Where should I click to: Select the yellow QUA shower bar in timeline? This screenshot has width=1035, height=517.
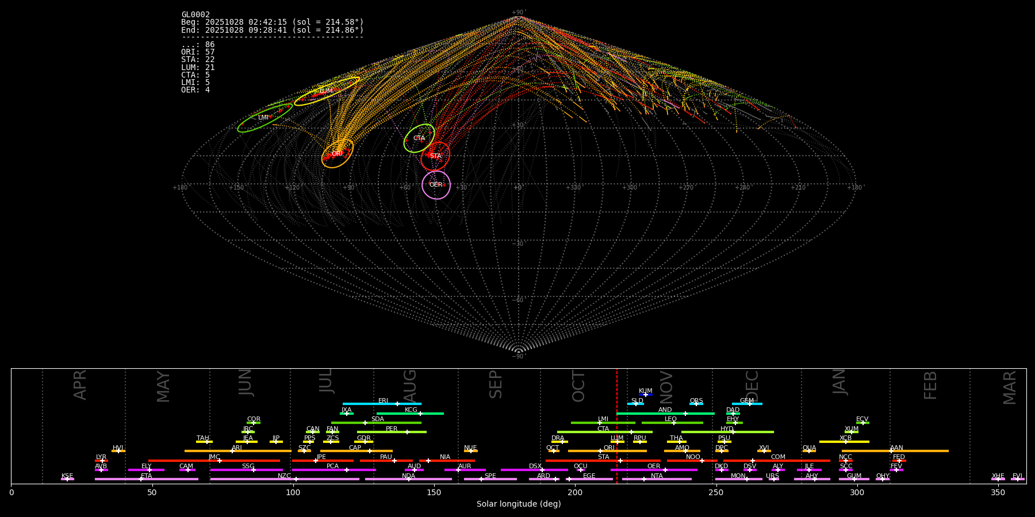click(x=809, y=451)
